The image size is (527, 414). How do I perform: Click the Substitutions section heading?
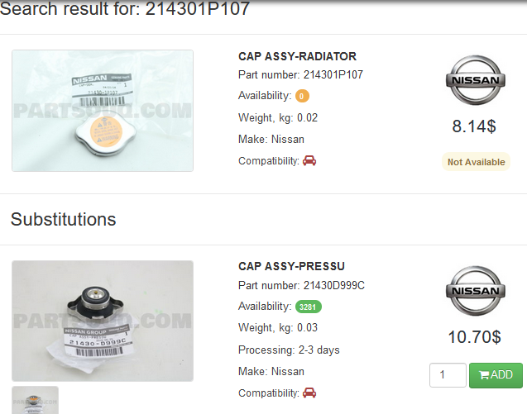63,220
